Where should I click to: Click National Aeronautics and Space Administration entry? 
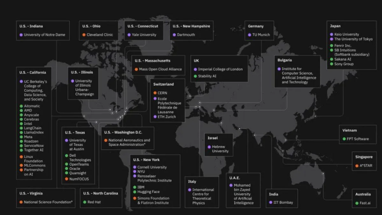127,142
